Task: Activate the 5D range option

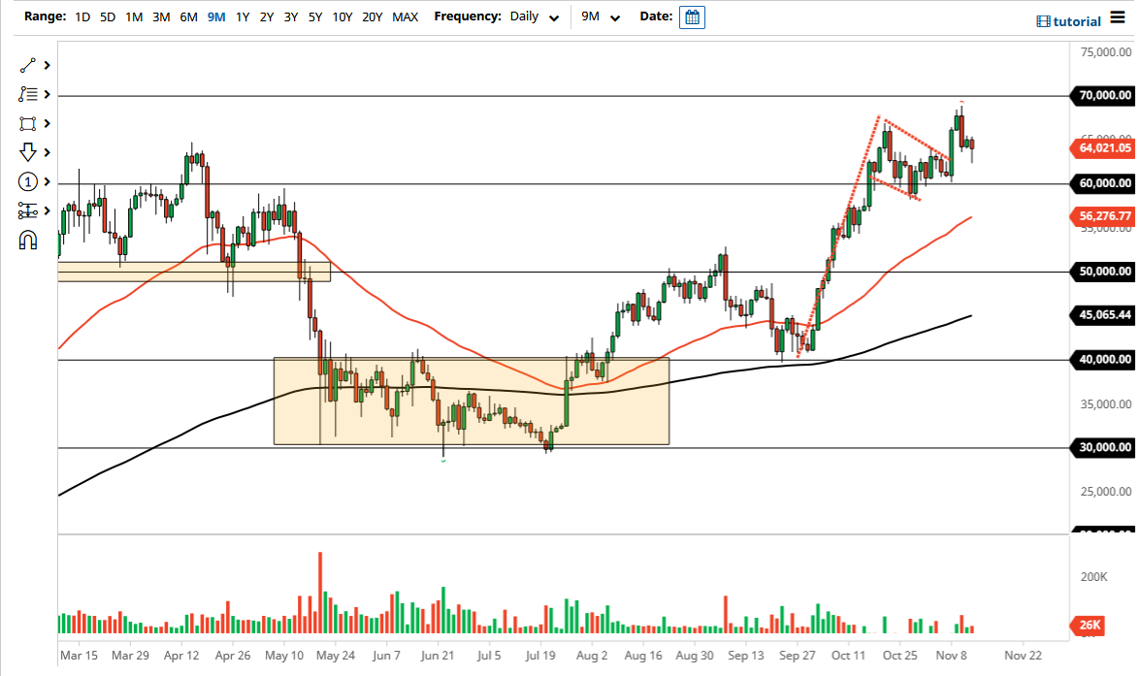Action: (x=107, y=16)
